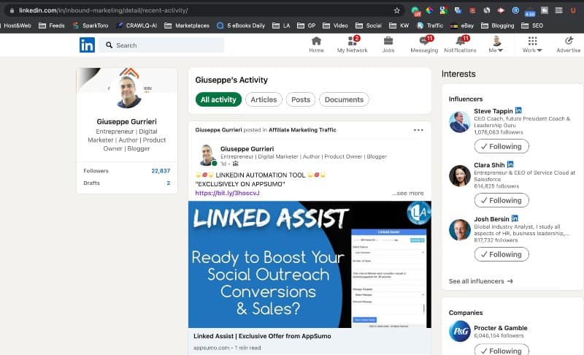The image size is (584, 355).
Task: Bookmark page with the star icon
Action: (397, 10)
